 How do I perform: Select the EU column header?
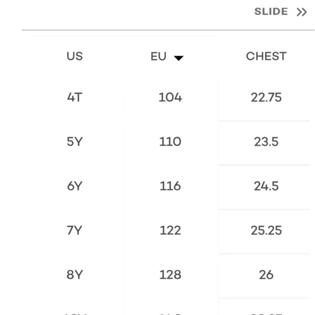(x=159, y=56)
